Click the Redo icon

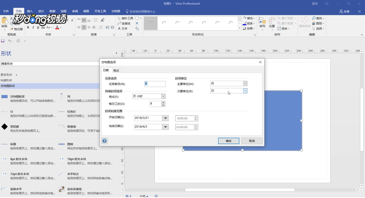click(x=18, y=41)
